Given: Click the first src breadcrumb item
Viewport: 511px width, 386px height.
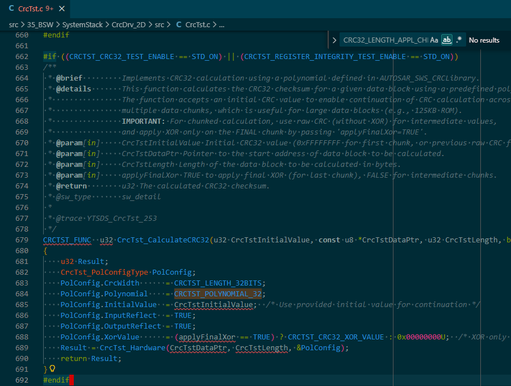Looking at the screenshot, I should pos(14,25).
